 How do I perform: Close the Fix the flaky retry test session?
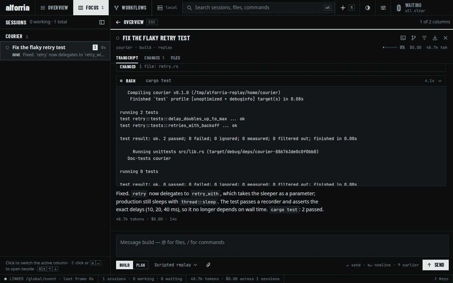click(446, 38)
